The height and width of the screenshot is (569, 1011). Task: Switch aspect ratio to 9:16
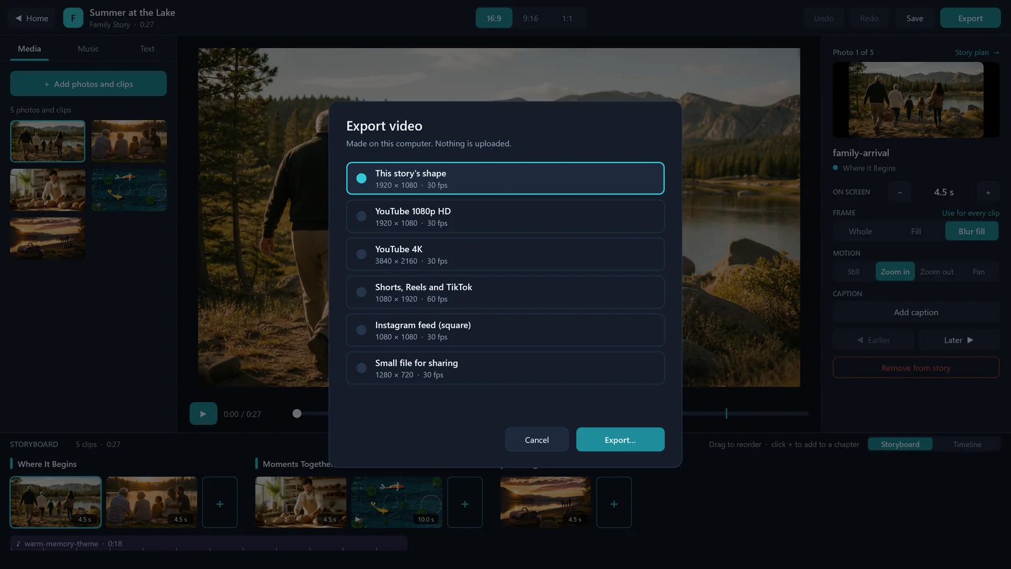click(x=531, y=18)
